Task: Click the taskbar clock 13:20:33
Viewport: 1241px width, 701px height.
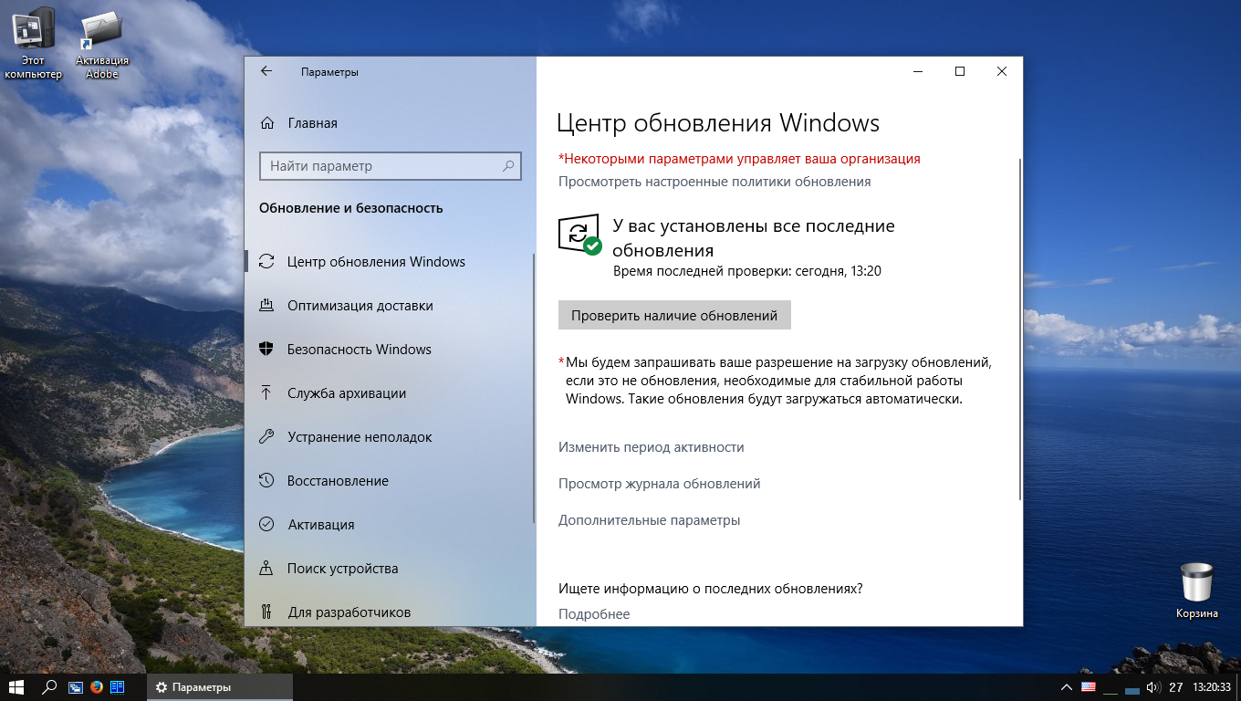Action: [x=1212, y=687]
